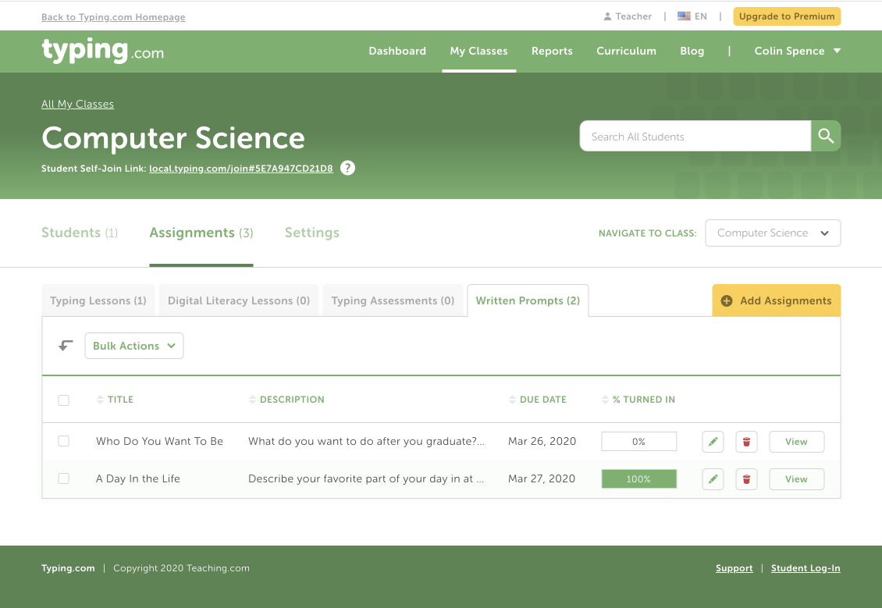882x608 pixels.
Task: Open the help question mark beside the join link
Action: click(347, 167)
